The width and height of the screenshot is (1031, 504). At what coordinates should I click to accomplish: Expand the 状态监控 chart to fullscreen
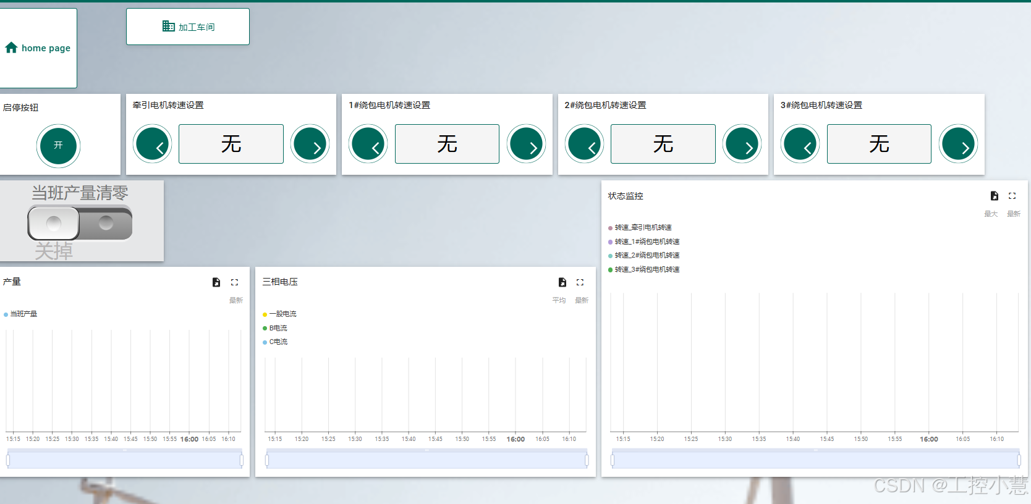coord(1012,196)
